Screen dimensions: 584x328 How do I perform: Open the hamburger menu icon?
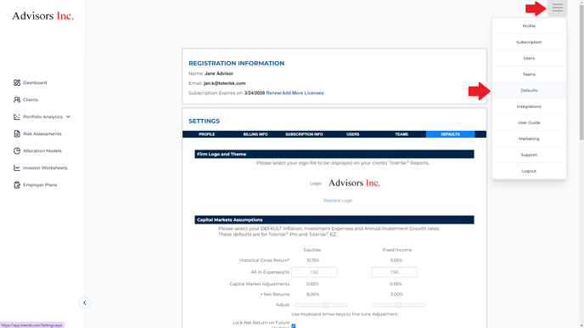557,8
